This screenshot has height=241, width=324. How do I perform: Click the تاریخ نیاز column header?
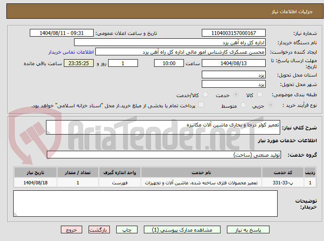coord(35,172)
